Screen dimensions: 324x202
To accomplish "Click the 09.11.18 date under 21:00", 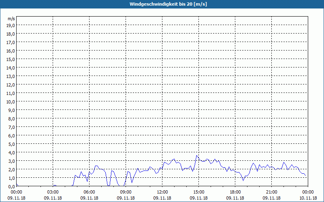I will [x=271, y=198].
